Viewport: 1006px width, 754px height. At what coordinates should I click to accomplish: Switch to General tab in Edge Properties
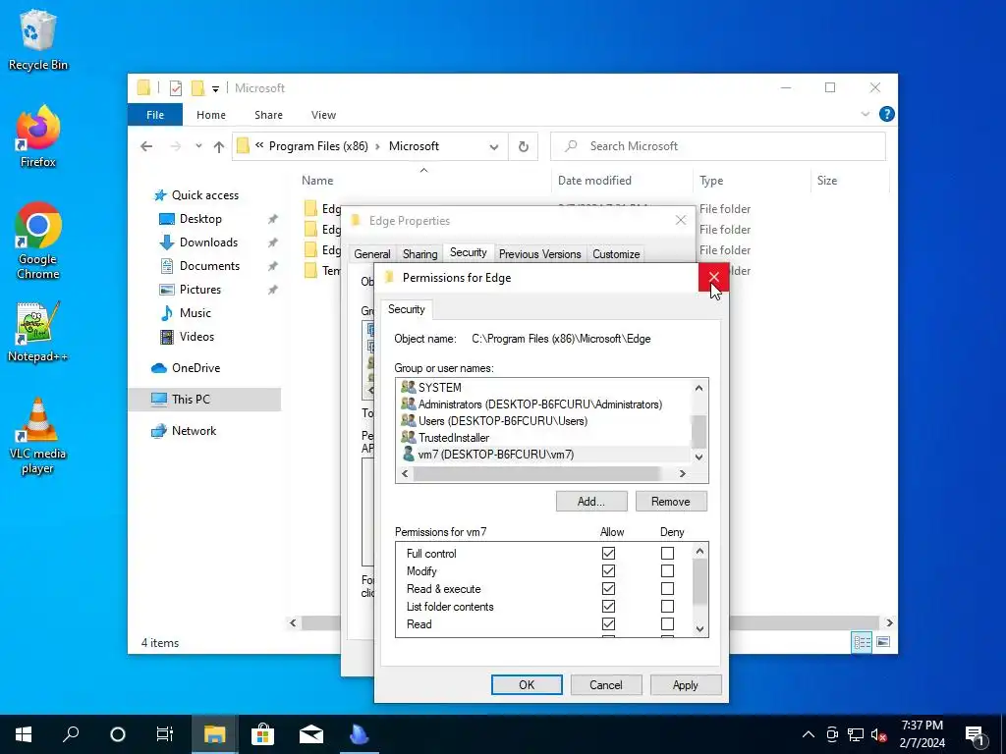[372, 254]
